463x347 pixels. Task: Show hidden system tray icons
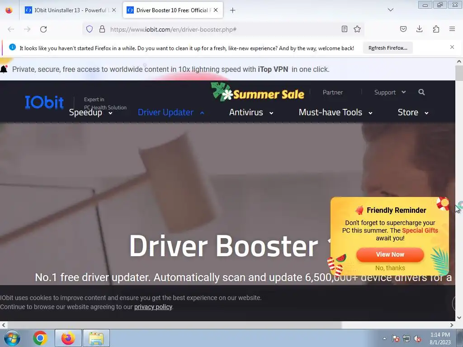click(x=384, y=338)
